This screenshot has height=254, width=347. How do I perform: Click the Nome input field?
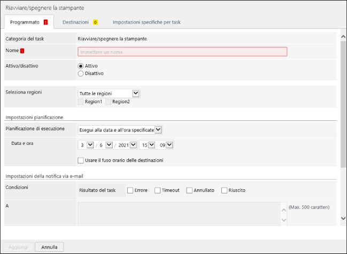182,51
